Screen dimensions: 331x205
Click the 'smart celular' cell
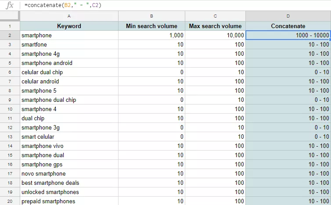(69, 137)
